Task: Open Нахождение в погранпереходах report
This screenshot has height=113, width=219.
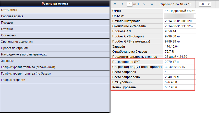Action: click(x=55, y=54)
